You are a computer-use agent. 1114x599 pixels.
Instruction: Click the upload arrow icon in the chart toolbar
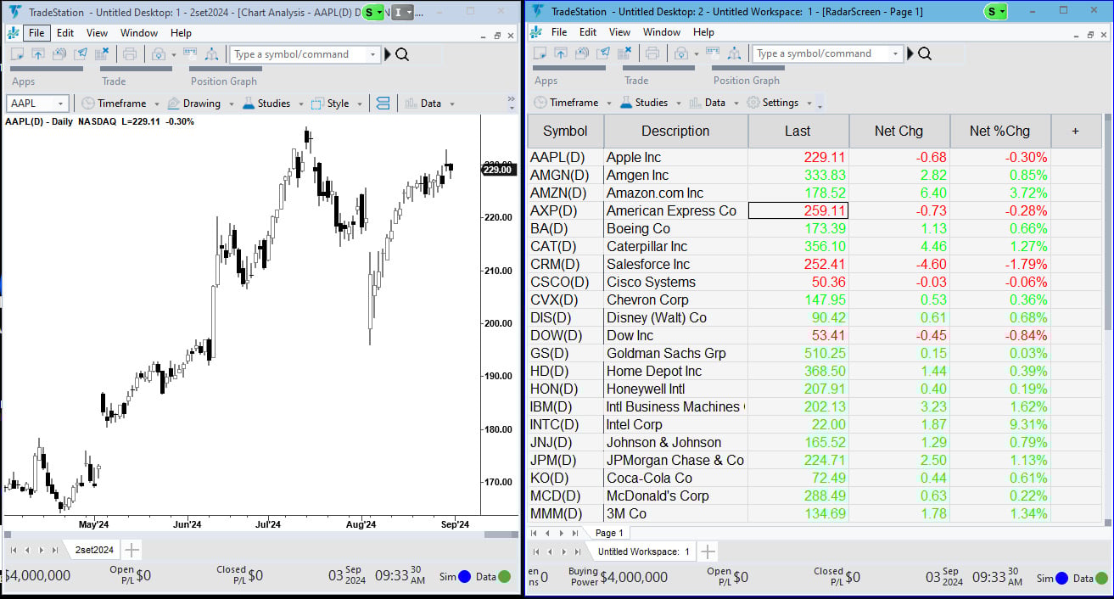38,54
